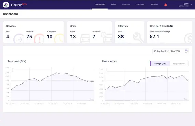The height and width of the screenshot is (126, 195).
Task: Click the Due services arrow icon
Action: (18, 38)
